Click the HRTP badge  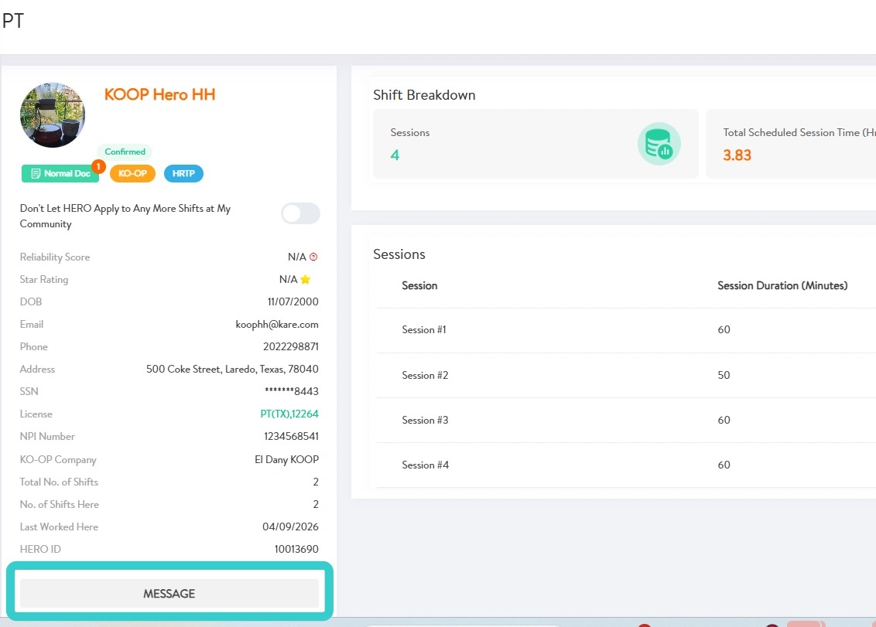183,174
